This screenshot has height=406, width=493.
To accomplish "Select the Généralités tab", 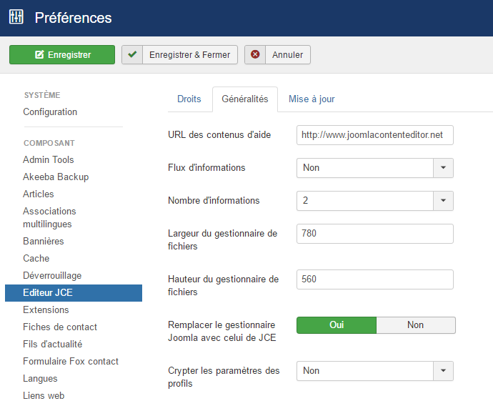I will [x=245, y=99].
